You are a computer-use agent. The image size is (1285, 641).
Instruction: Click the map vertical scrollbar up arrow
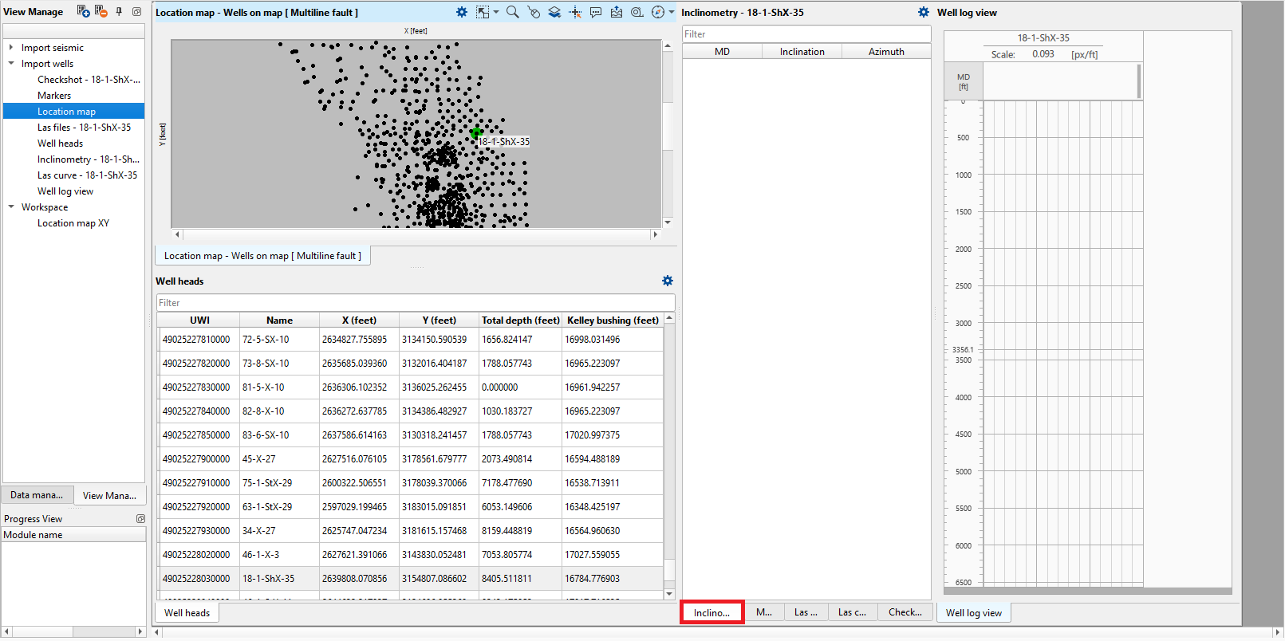click(x=668, y=45)
